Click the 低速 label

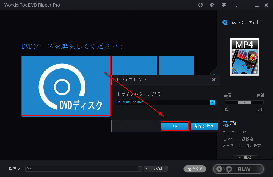point(228,110)
